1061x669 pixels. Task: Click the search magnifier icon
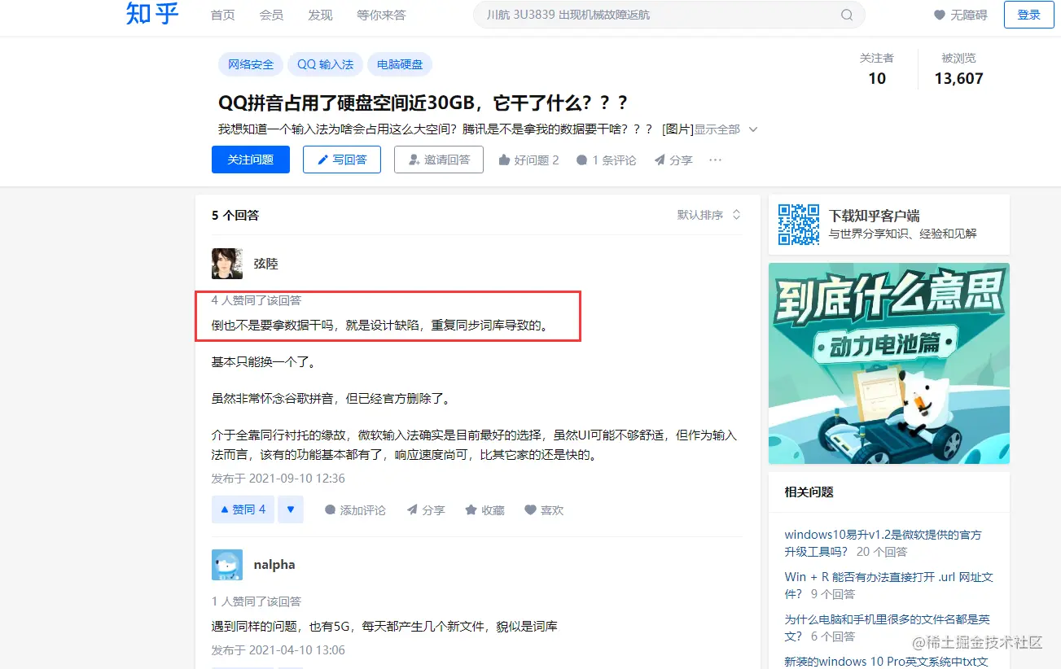tap(847, 15)
